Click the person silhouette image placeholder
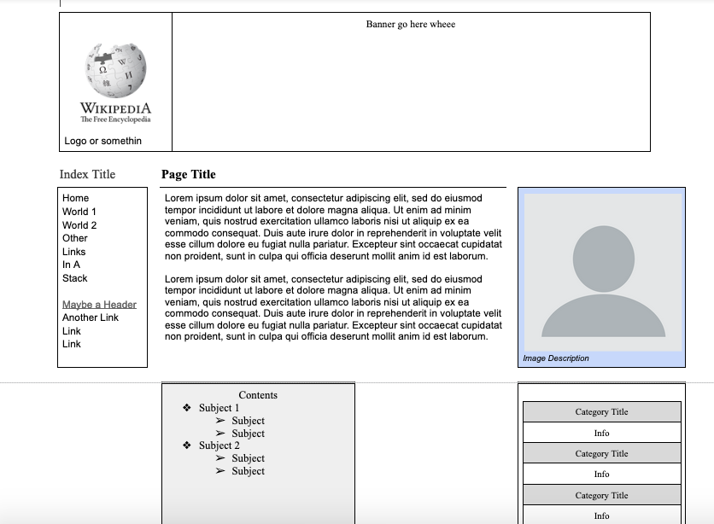The width and height of the screenshot is (714, 524). pos(600,273)
